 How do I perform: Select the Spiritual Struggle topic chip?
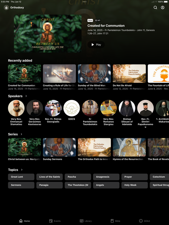point(159,185)
